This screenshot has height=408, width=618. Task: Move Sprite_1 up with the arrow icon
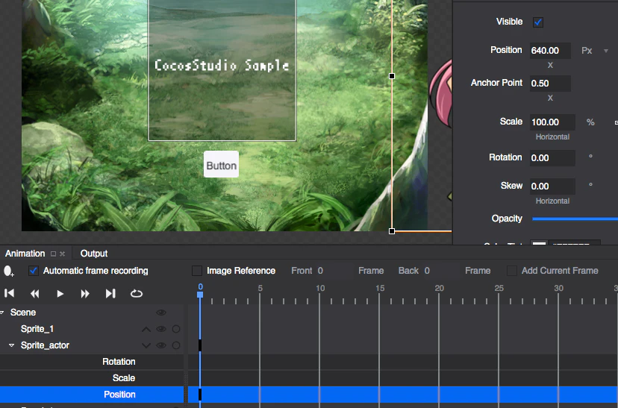pyautogui.click(x=146, y=329)
